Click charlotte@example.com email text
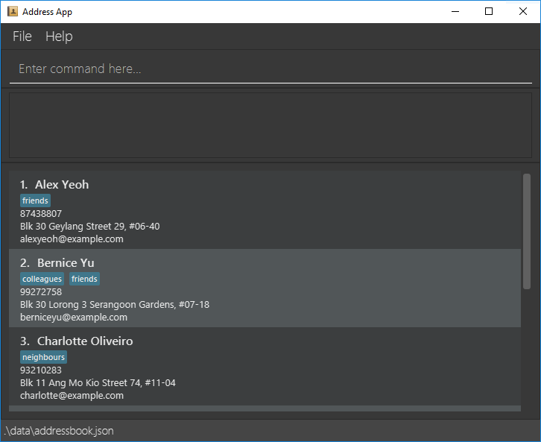The height and width of the screenshot is (442, 541). (x=72, y=396)
